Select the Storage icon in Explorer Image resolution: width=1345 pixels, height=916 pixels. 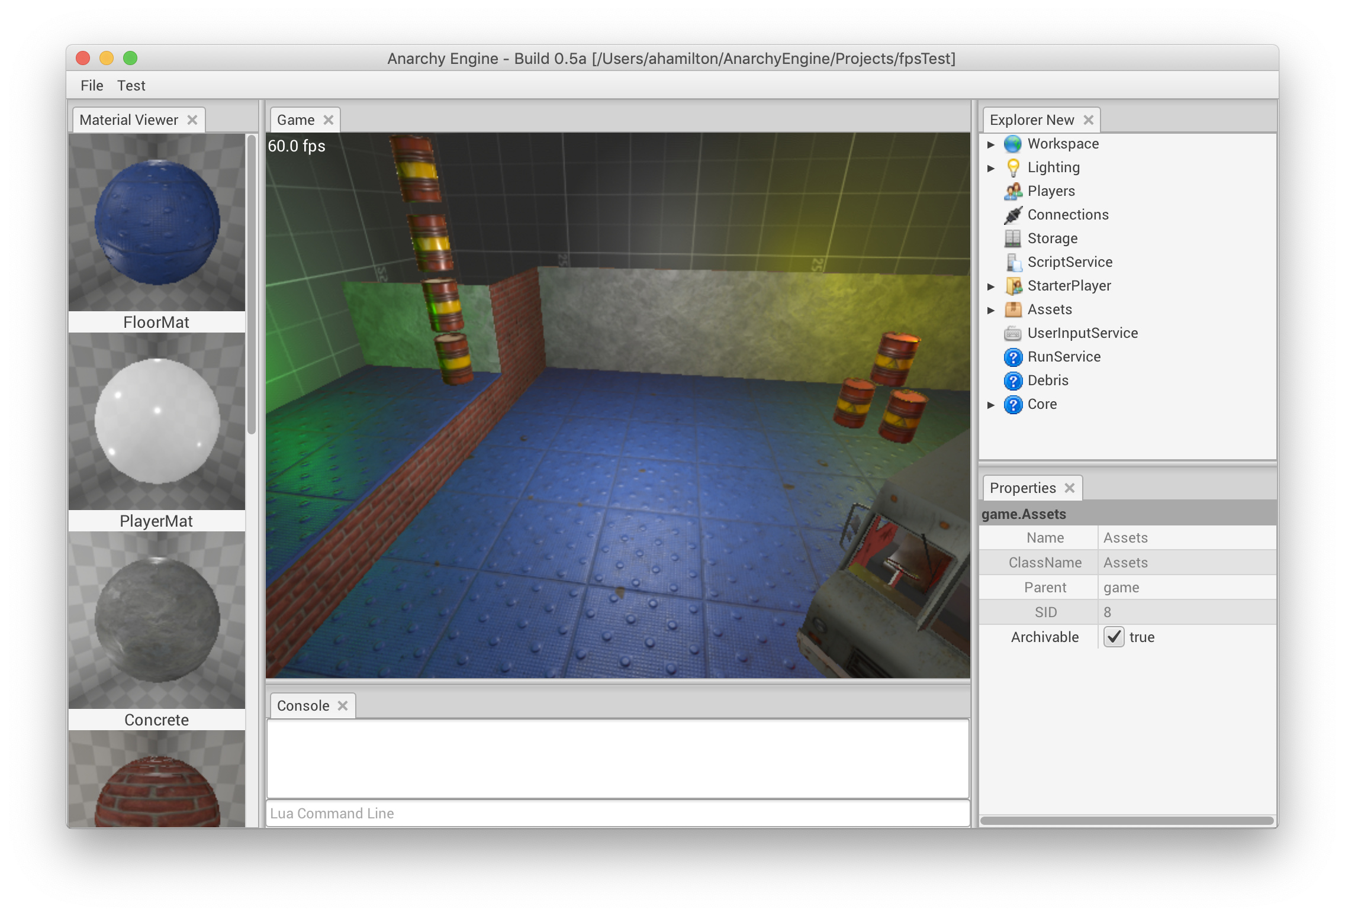[1013, 238]
